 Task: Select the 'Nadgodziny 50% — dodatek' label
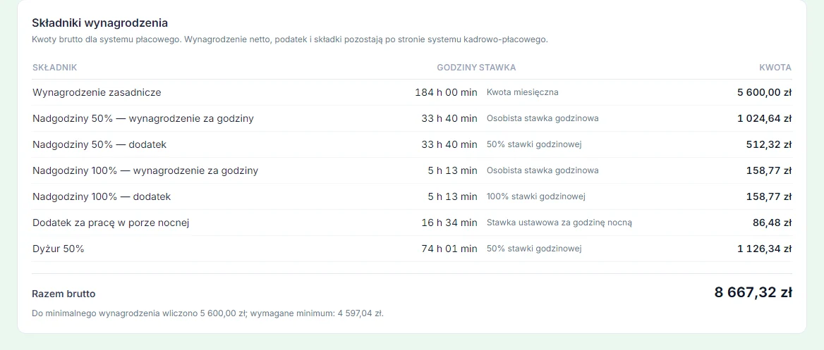coord(99,144)
